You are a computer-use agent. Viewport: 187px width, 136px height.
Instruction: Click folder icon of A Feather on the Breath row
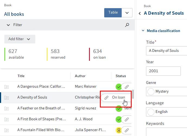coord(7,108)
